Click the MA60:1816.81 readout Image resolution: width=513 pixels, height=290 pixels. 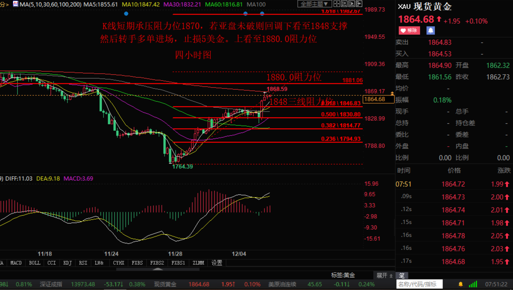tap(224, 5)
